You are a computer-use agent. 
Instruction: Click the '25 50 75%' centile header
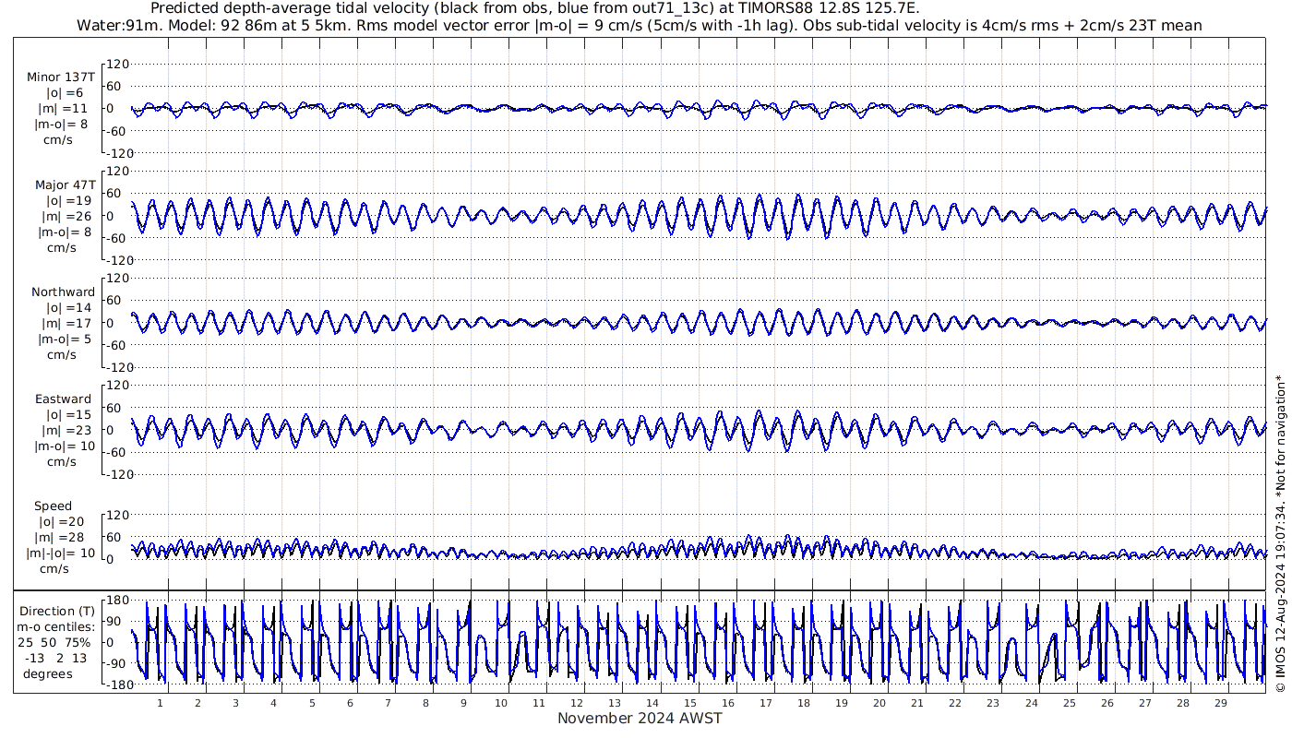[x=54, y=642]
